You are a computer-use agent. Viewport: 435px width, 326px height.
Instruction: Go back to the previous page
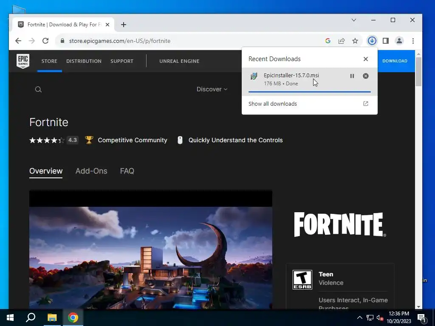18,41
